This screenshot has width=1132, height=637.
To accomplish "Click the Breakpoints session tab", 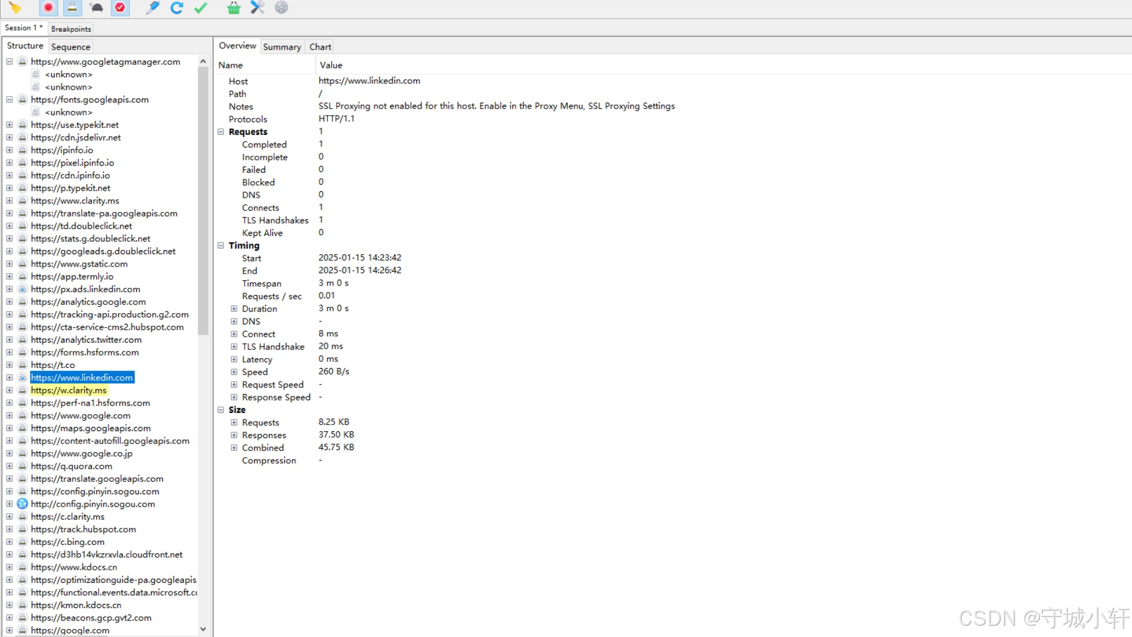I will coord(71,29).
